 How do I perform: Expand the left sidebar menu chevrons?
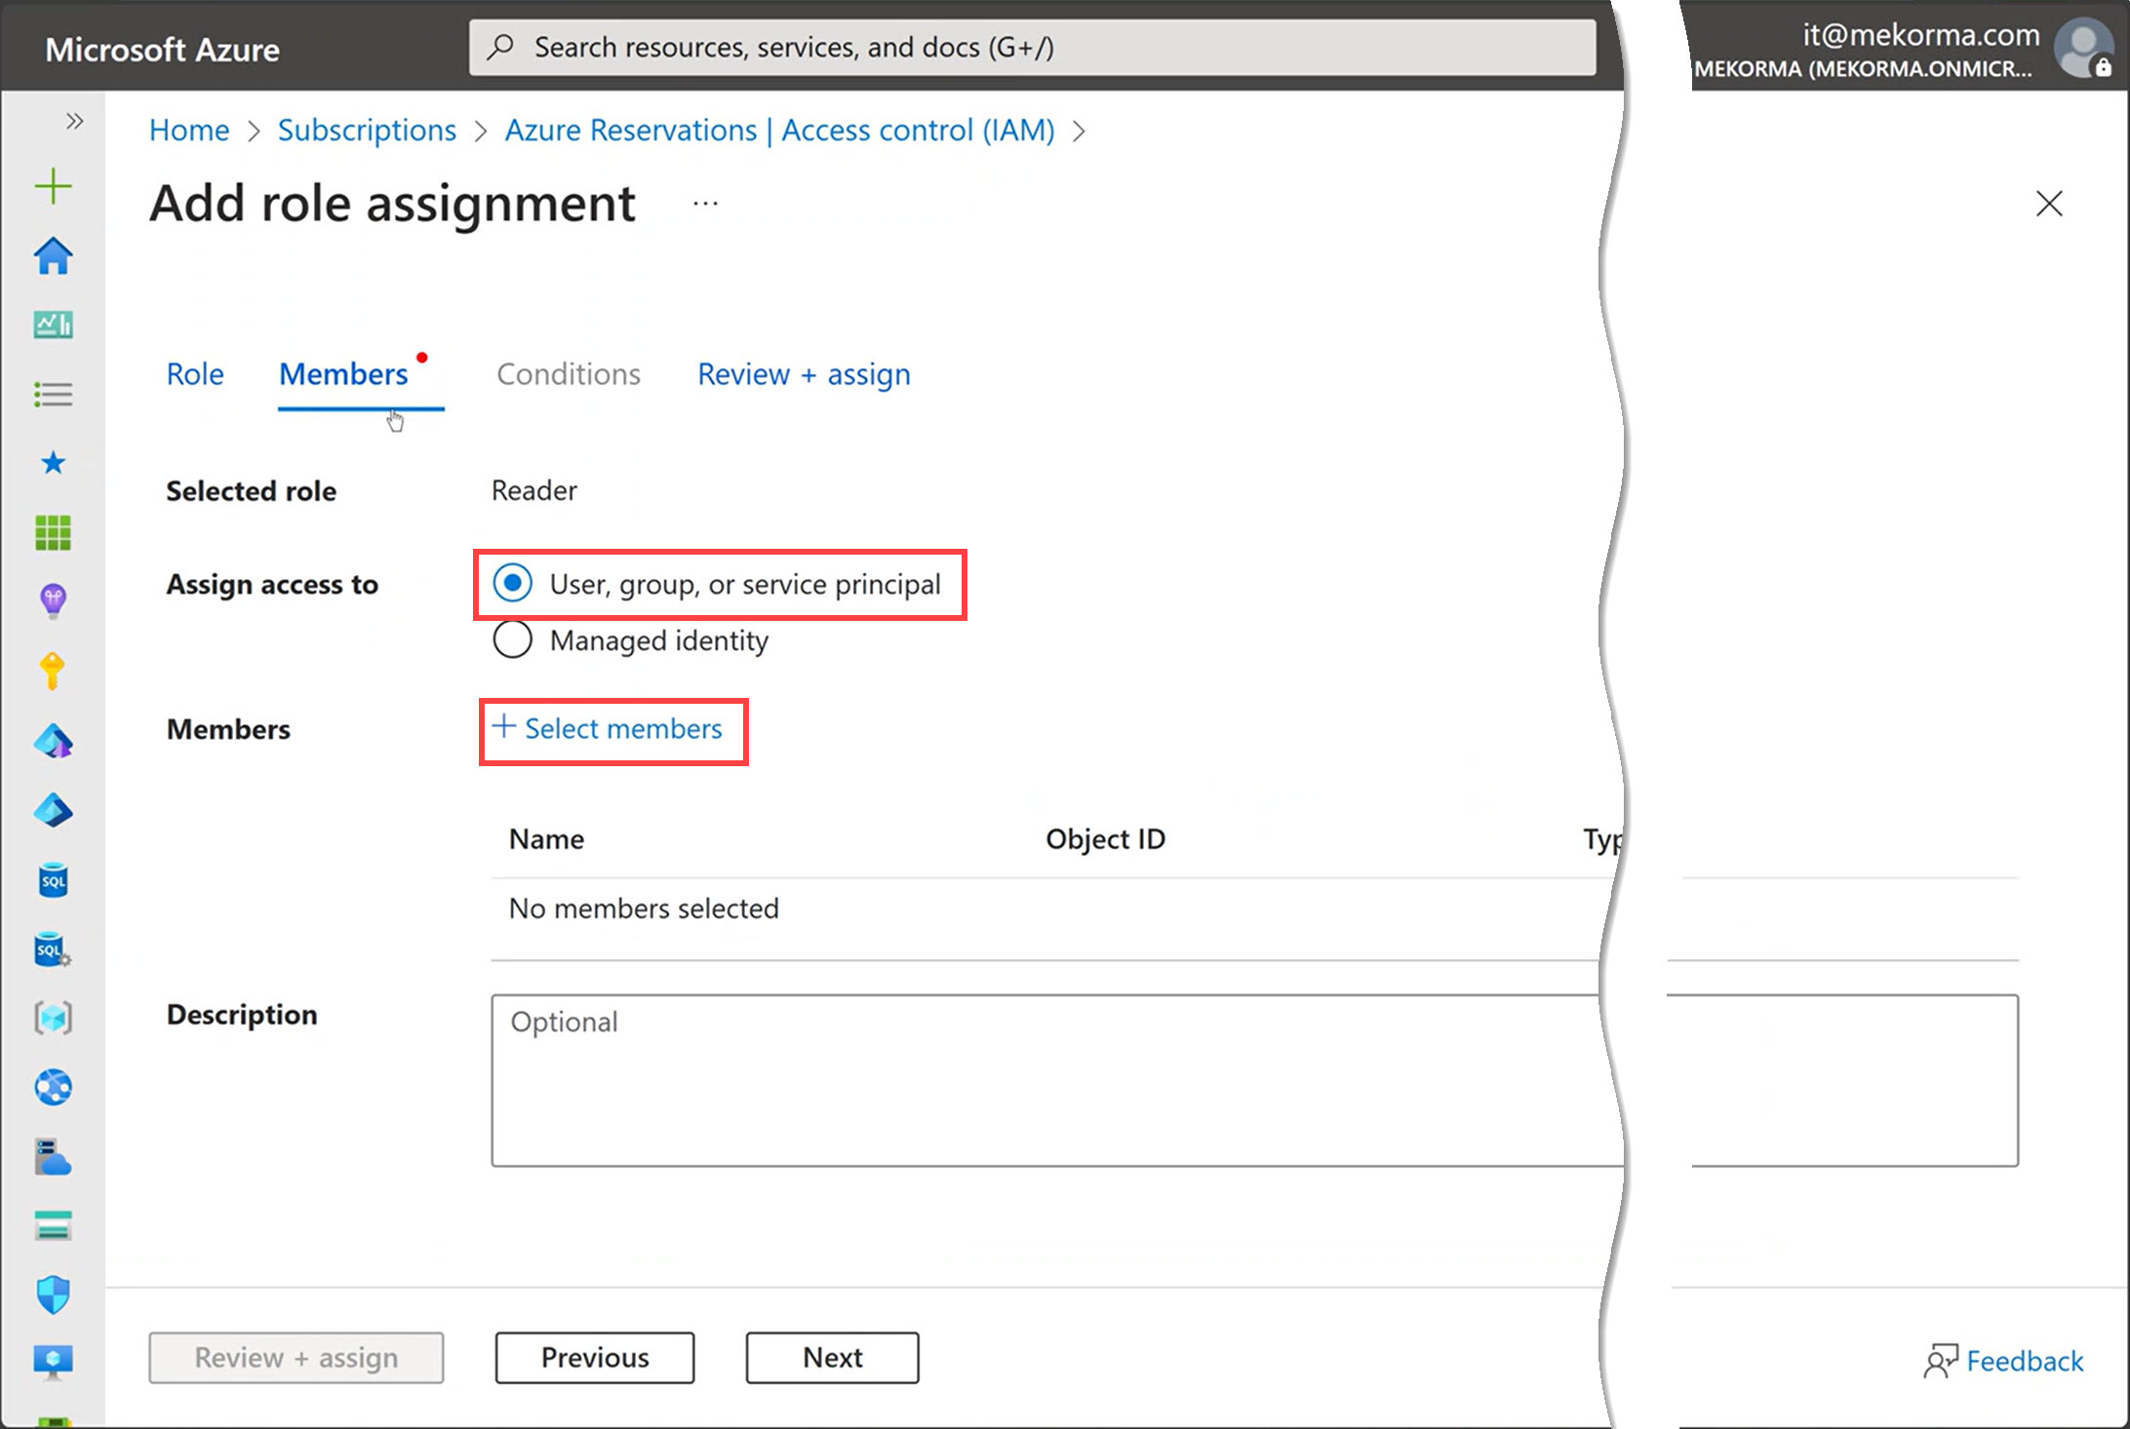[x=74, y=121]
